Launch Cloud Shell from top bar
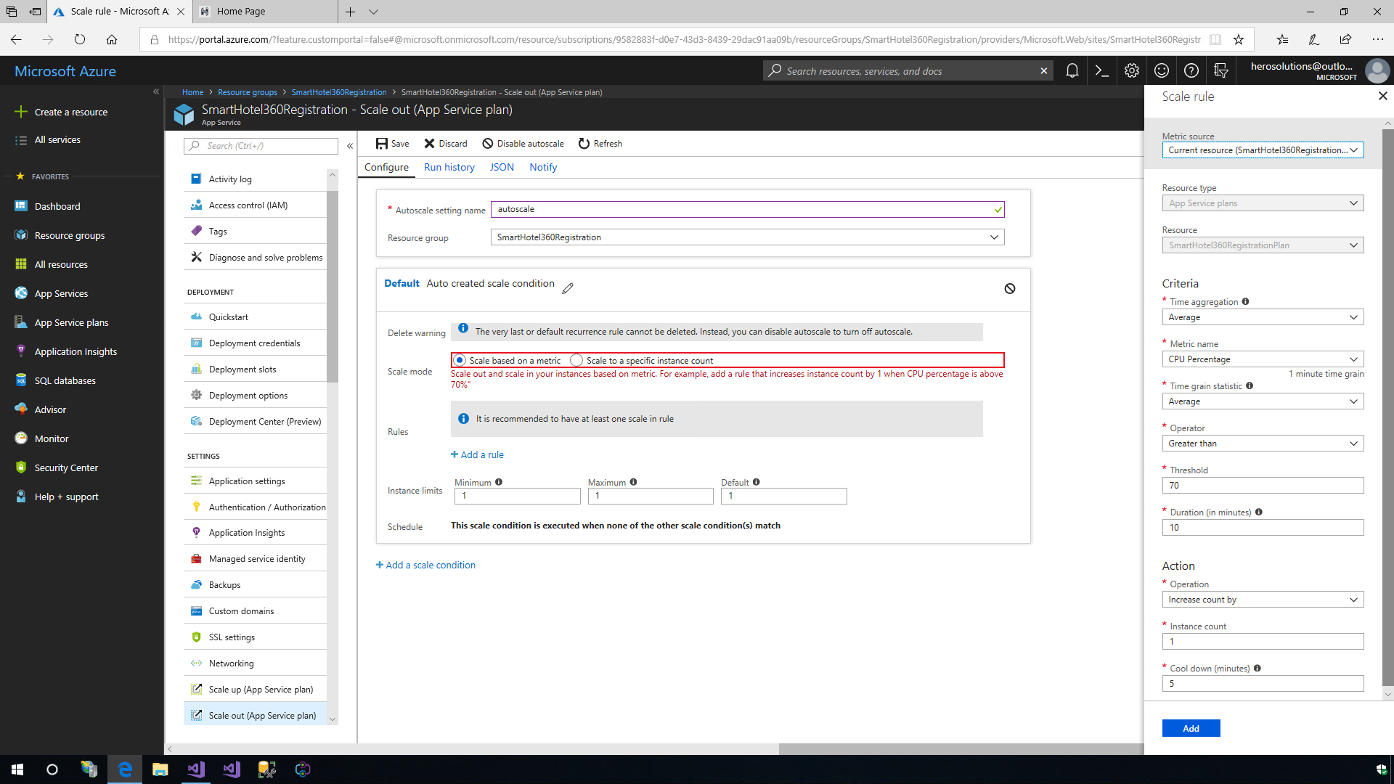The width and height of the screenshot is (1394, 784). click(1101, 70)
